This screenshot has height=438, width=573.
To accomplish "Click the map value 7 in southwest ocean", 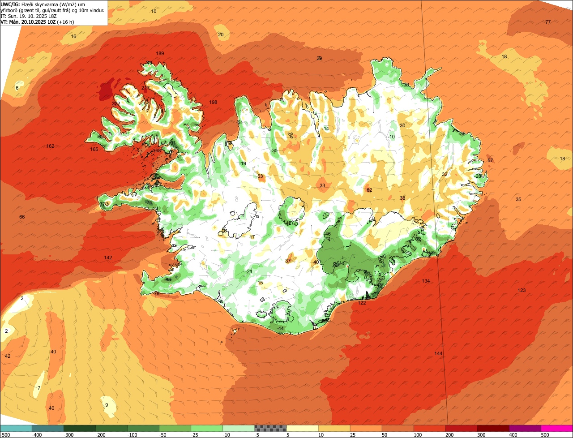I will click(39, 387).
